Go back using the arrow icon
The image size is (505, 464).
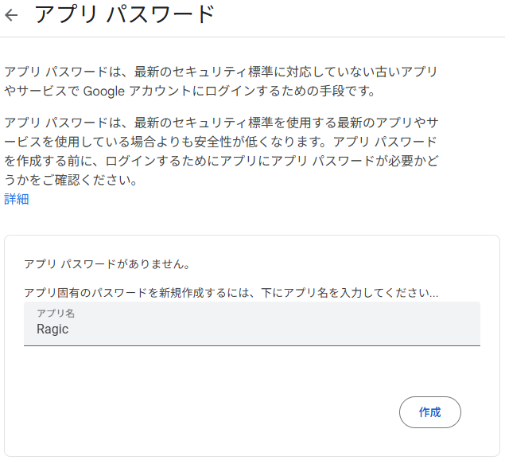click(x=12, y=15)
